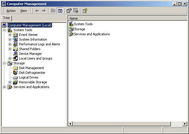Click the Disk Management folder icon

click(15, 68)
